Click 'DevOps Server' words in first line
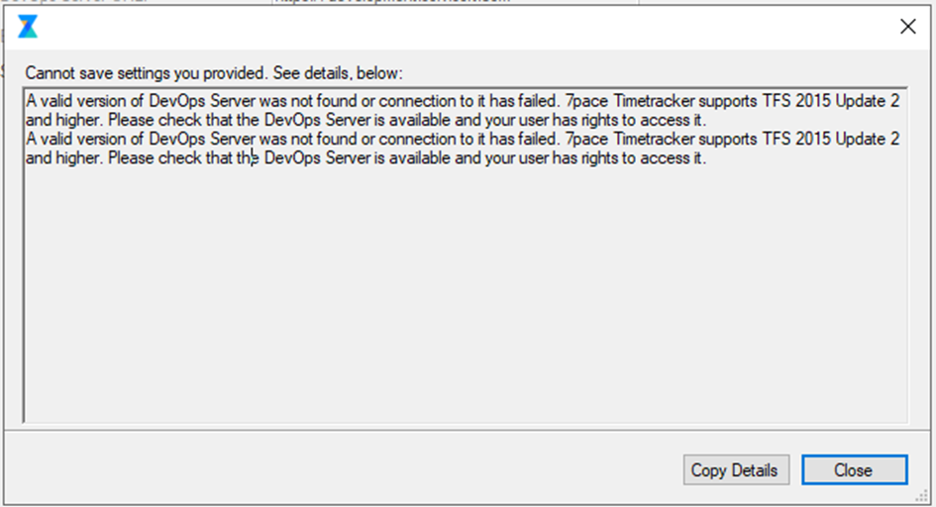Screen dimensions: 936x507 pos(202,101)
